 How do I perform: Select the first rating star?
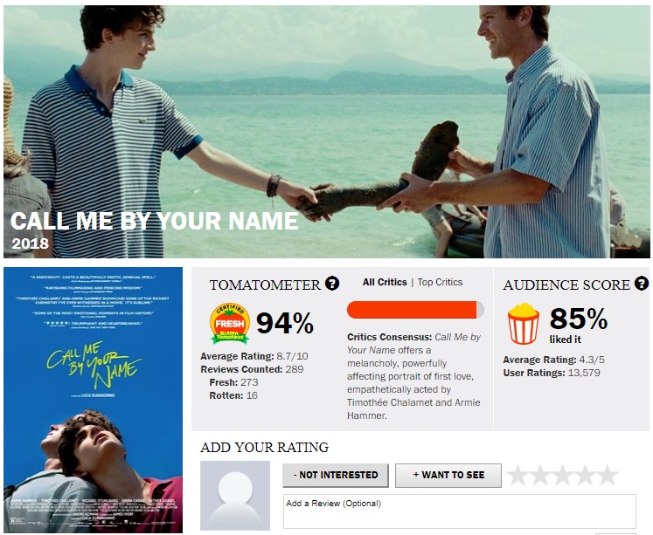click(x=518, y=475)
